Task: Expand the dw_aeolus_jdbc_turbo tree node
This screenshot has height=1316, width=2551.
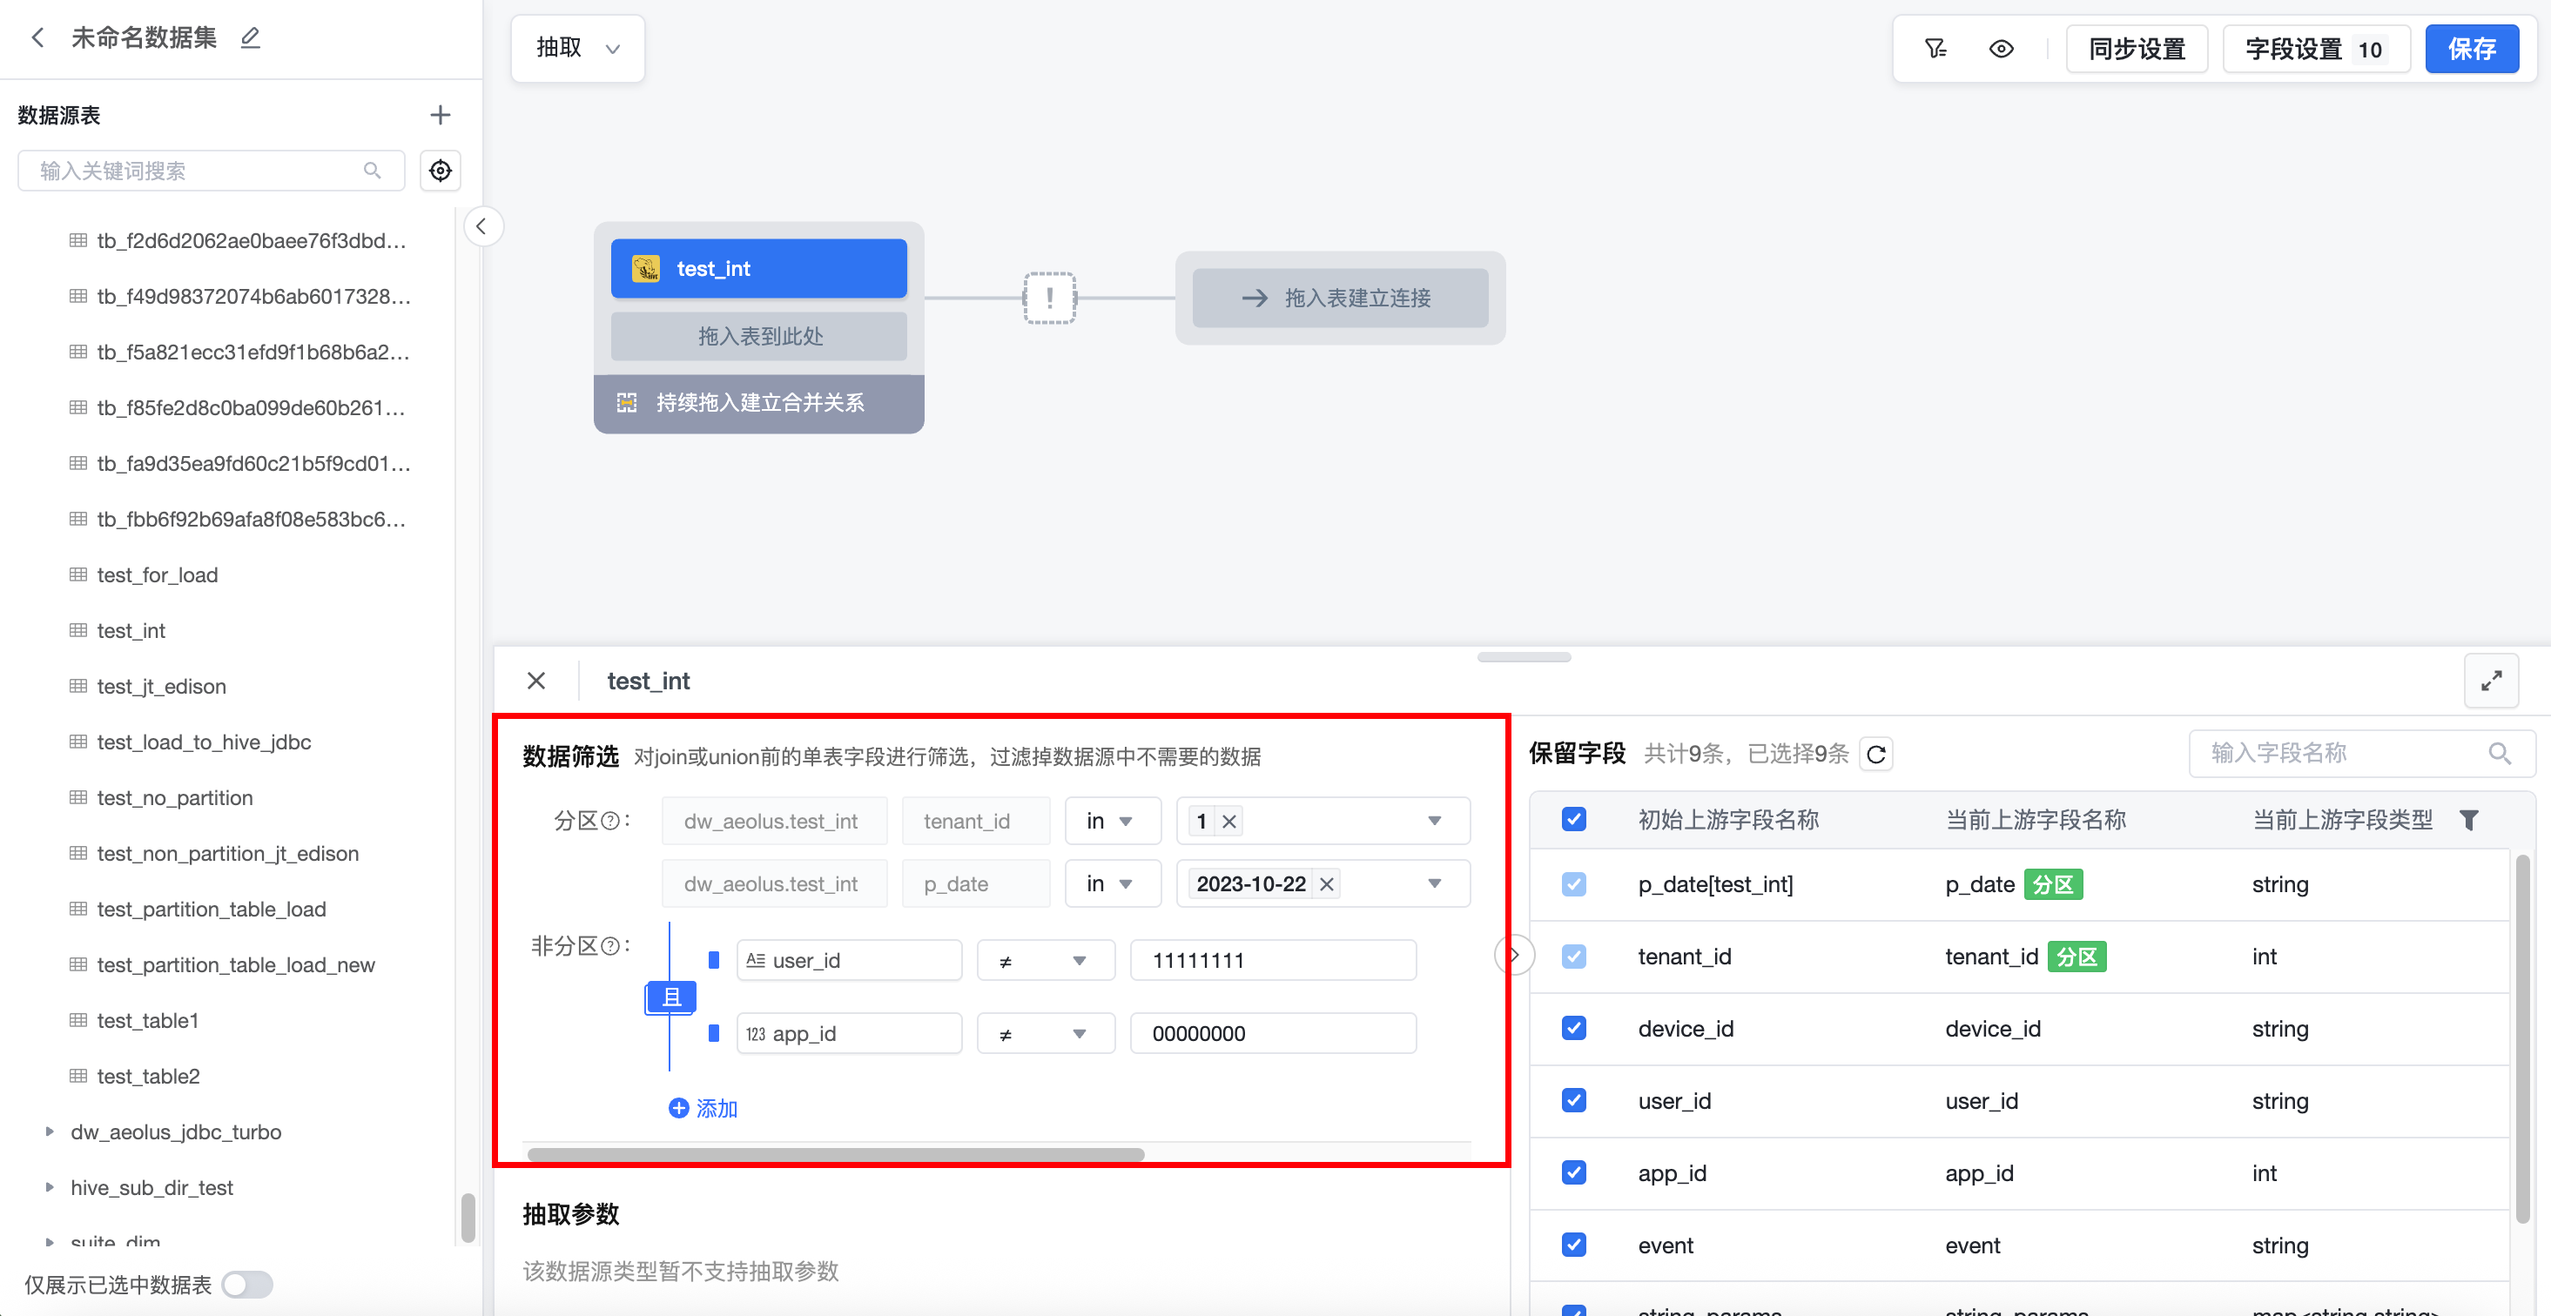Action: click(50, 1131)
